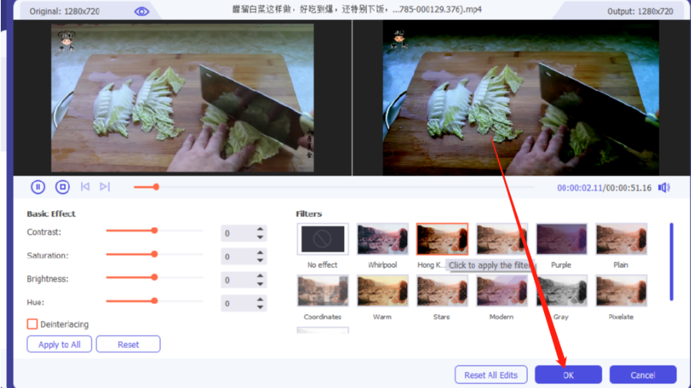Image resolution: width=691 pixels, height=388 pixels.
Task: Click the Original: 1280x720 label
Action: coord(65,12)
